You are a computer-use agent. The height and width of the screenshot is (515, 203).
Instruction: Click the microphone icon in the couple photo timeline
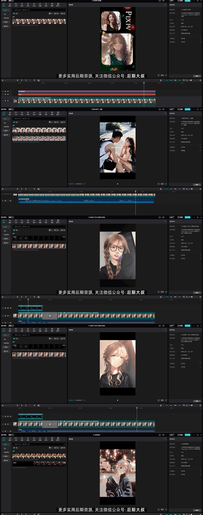[161, 189]
